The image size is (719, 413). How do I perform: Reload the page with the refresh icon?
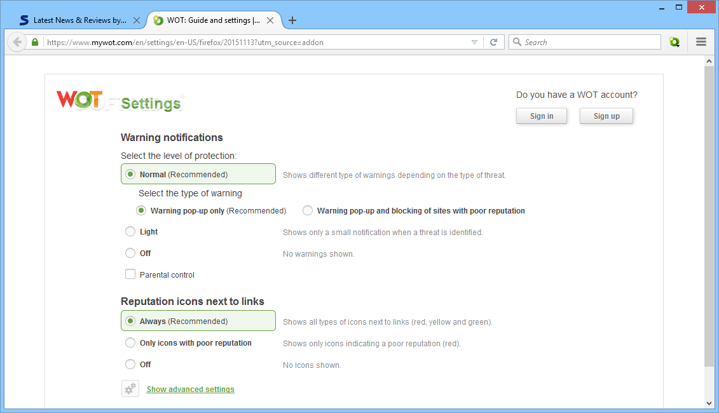[493, 42]
